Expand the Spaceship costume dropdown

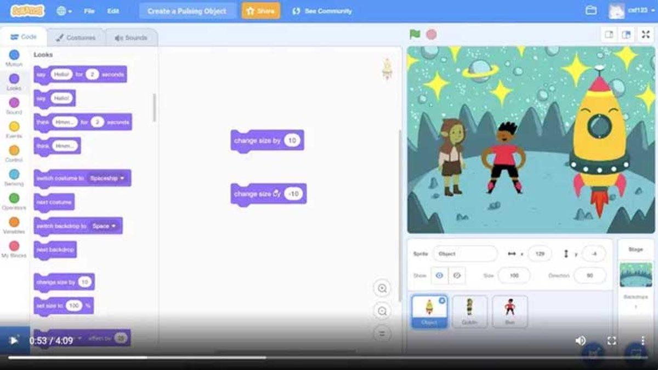[x=122, y=178]
